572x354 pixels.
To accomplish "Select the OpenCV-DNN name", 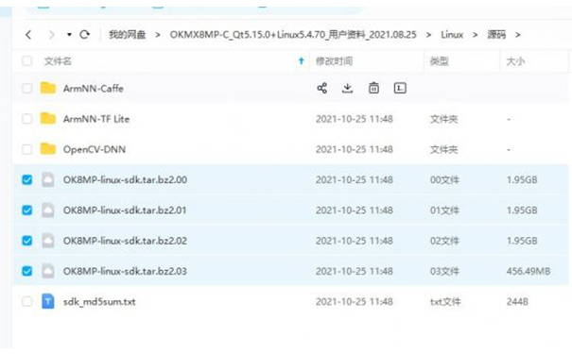I will (95, 150).
